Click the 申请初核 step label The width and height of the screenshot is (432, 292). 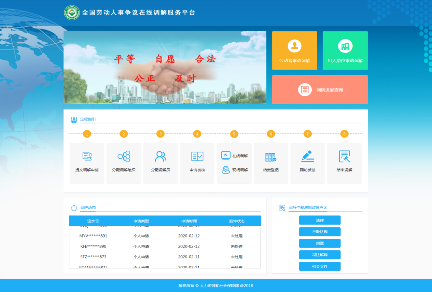coord(197,170)
